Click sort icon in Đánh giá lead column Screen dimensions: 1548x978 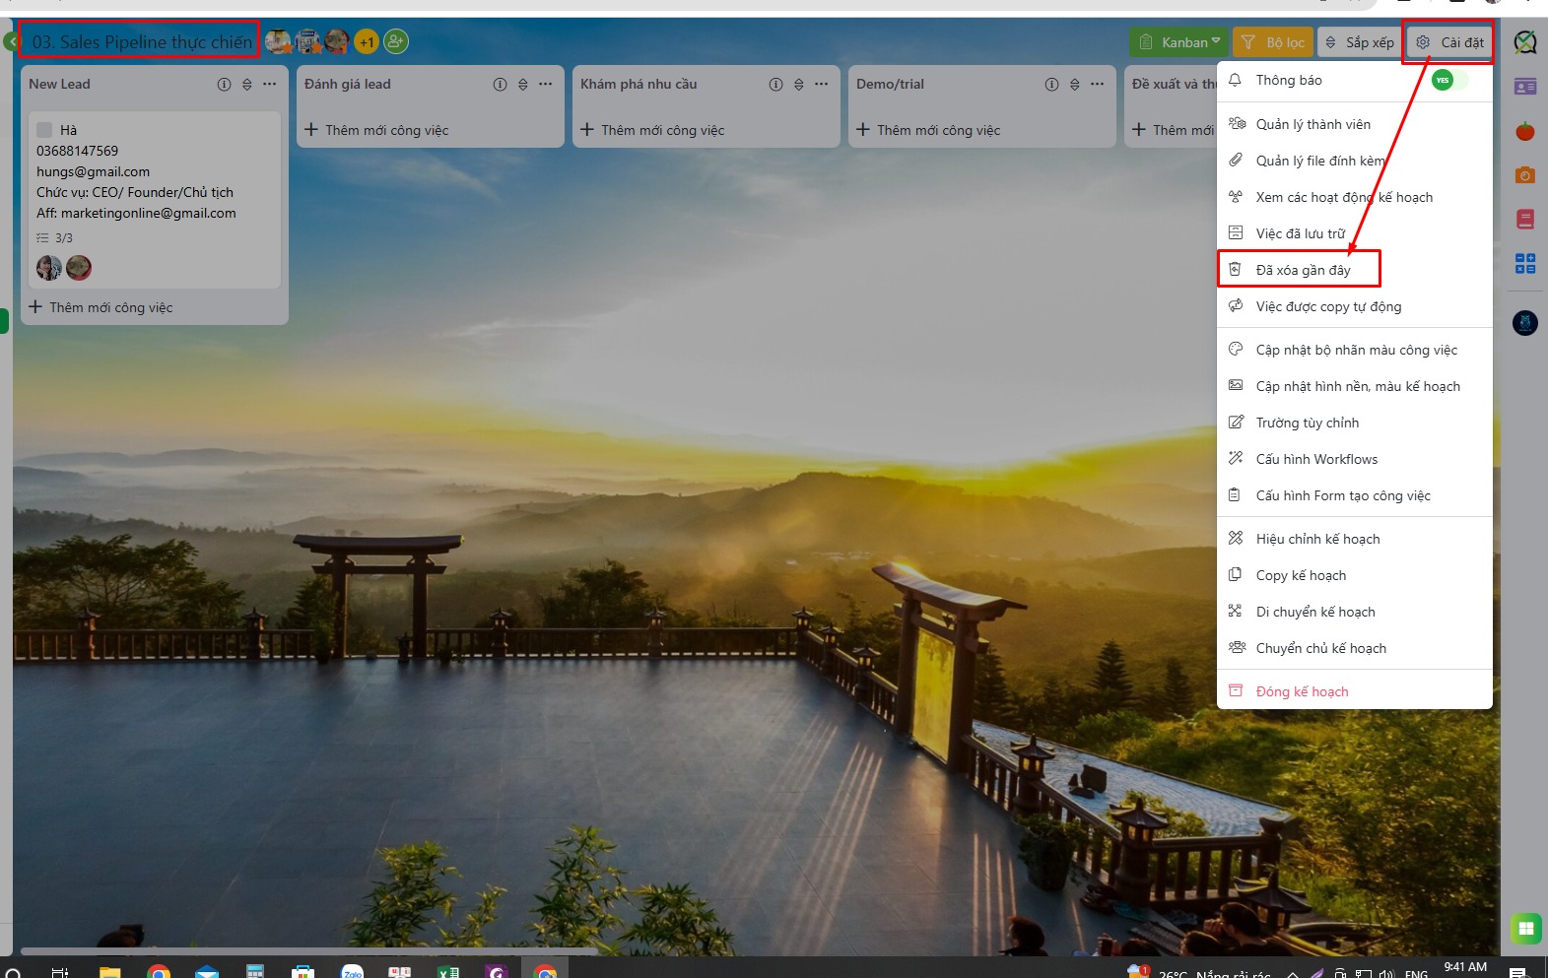(x=523, y=85)
